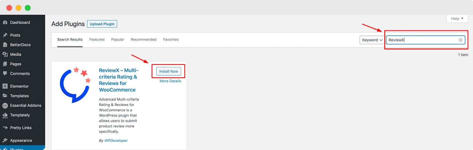This screenshot has width=473, height=150.
Task: Click the Essential Addons icon
Action: 5,106
